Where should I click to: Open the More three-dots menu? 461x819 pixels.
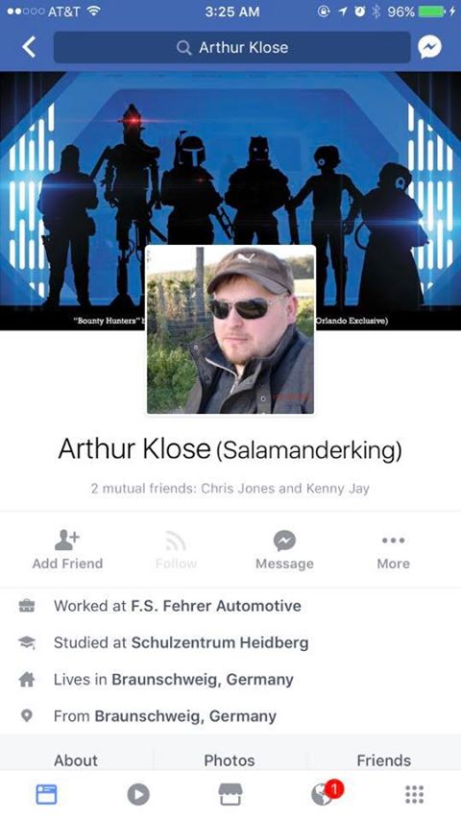click(x=393, y=541)
